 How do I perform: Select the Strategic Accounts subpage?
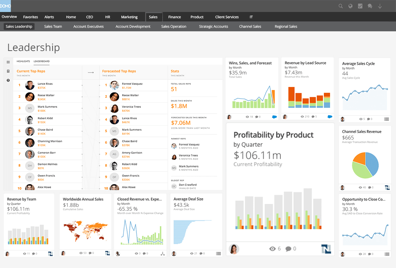213,27
